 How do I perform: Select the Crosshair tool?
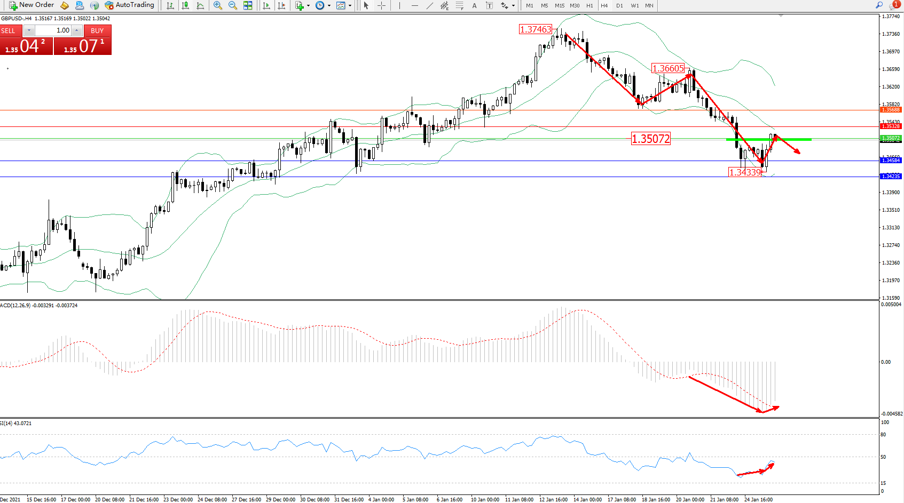click(381, 5)
